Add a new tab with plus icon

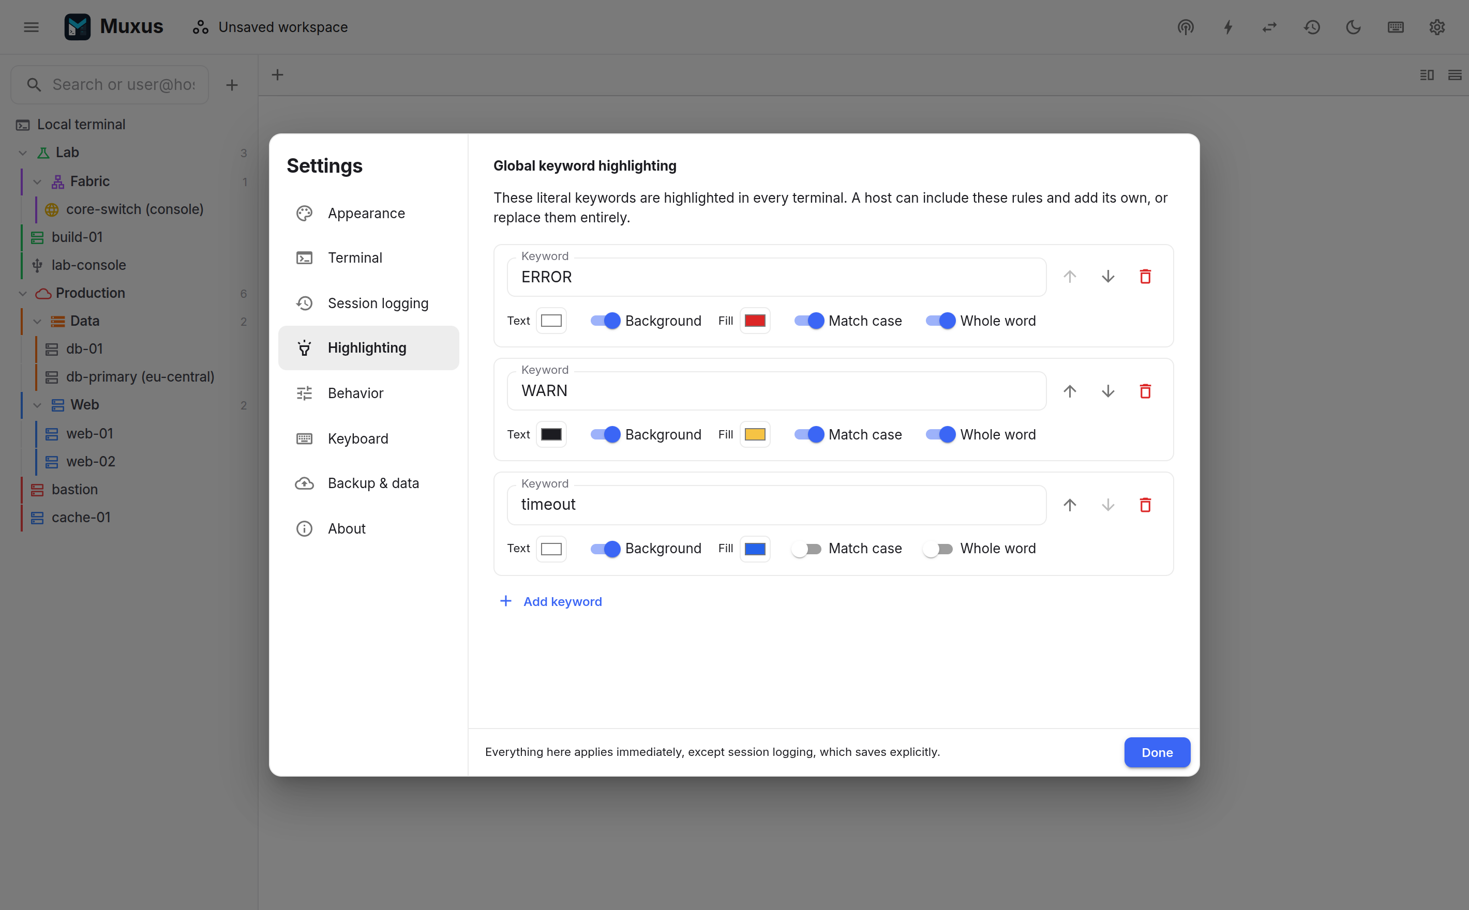coord(278,74)
